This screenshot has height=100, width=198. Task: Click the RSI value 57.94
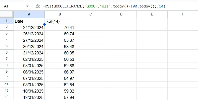coord(60,97)
